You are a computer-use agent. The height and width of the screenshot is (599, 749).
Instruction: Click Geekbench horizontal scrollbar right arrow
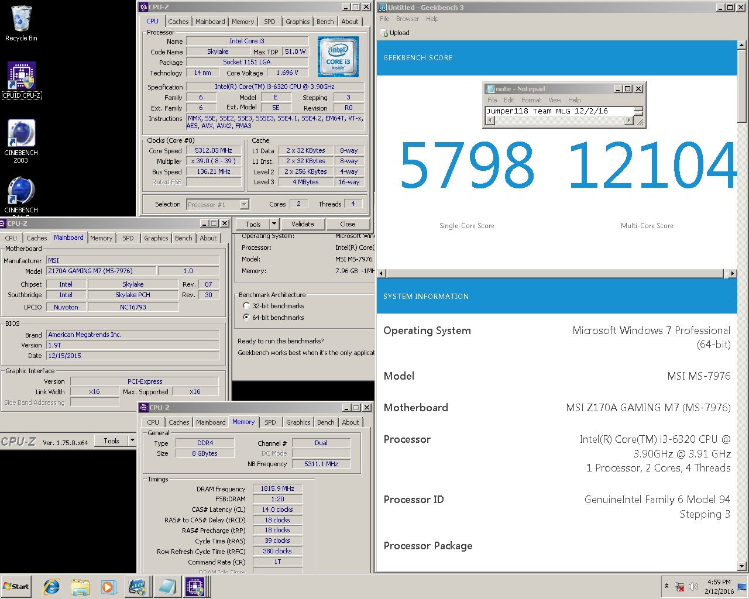click(x=732, y=273)
